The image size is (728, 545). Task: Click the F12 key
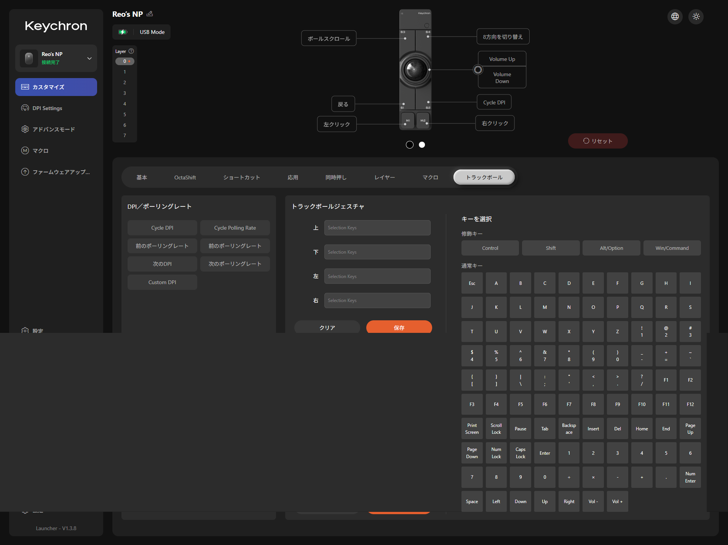click(690, 404)
